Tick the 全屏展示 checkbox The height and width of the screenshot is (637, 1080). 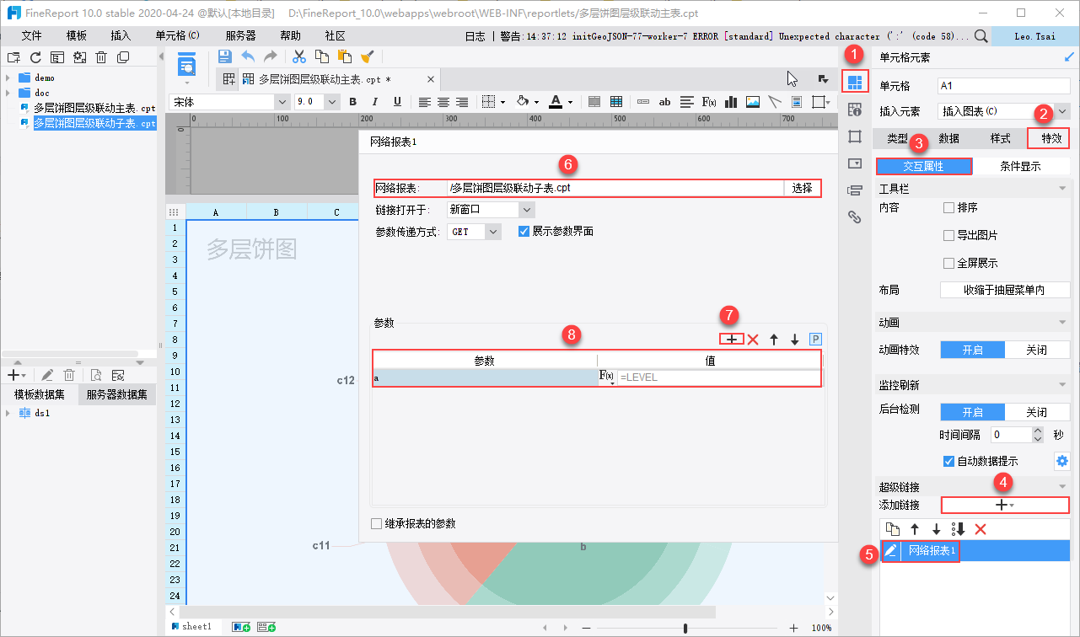[x=948, y=263]
